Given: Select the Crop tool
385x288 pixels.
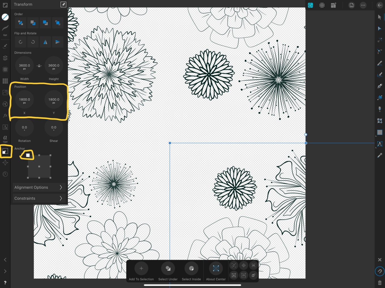Looking at the screenshot, I should coord(380,121).
